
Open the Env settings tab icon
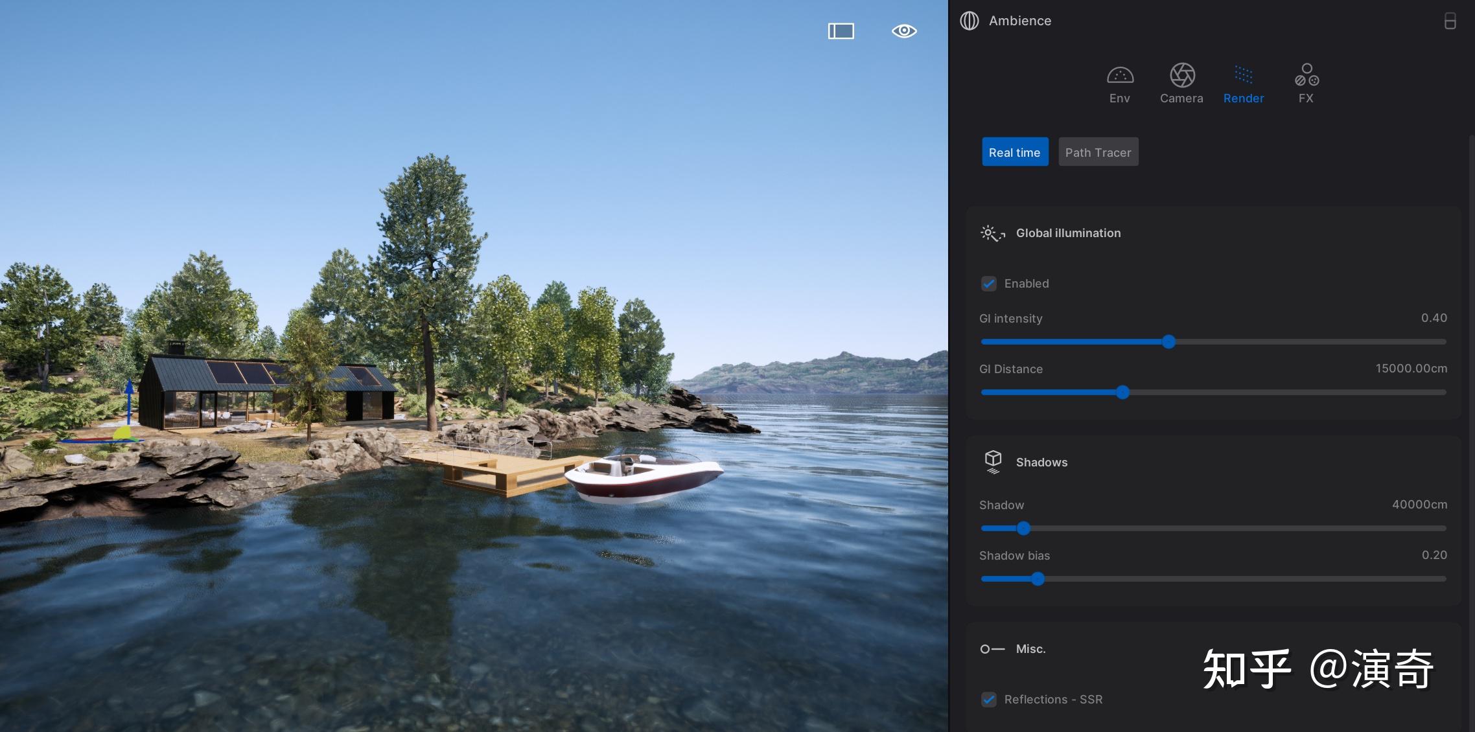click(1120, 76)
